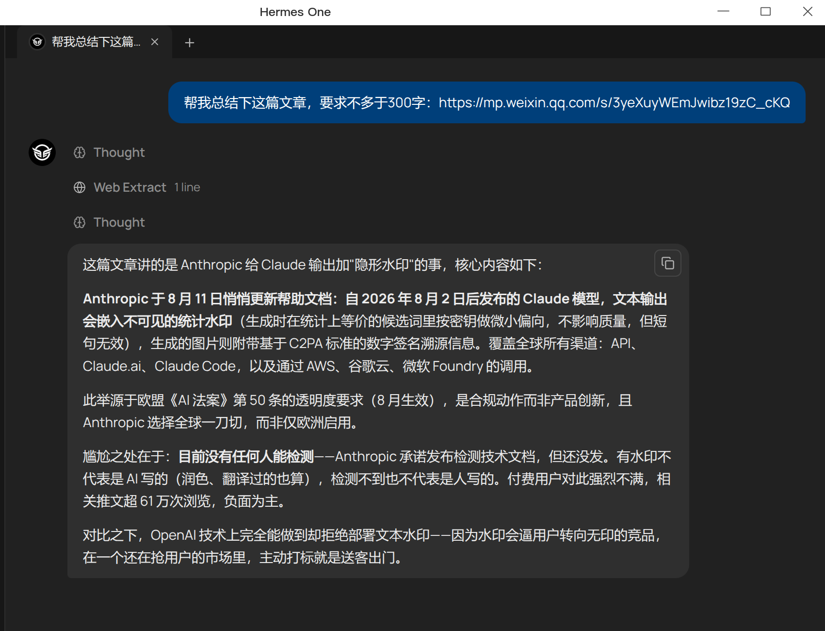
Task: Click the paragraph starting 此举源于欧盟
Action: [357, 412]
